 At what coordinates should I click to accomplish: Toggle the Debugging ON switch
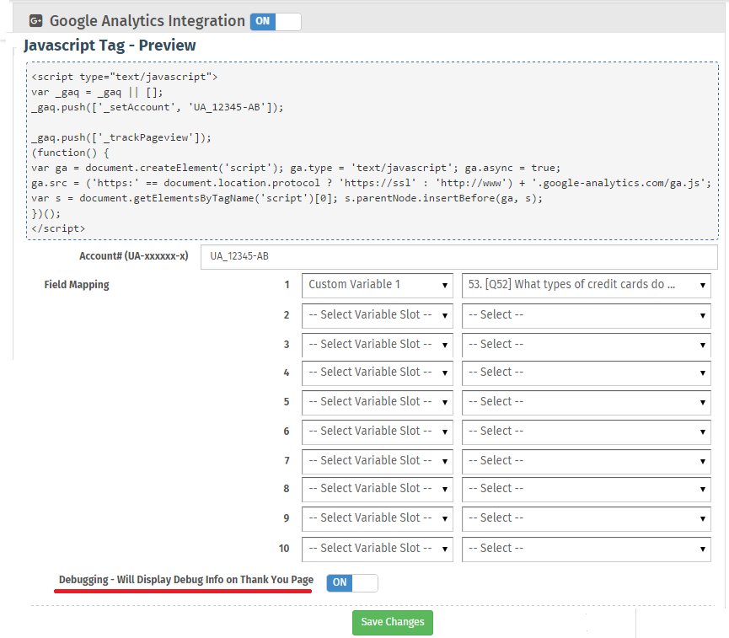(352, 582)
